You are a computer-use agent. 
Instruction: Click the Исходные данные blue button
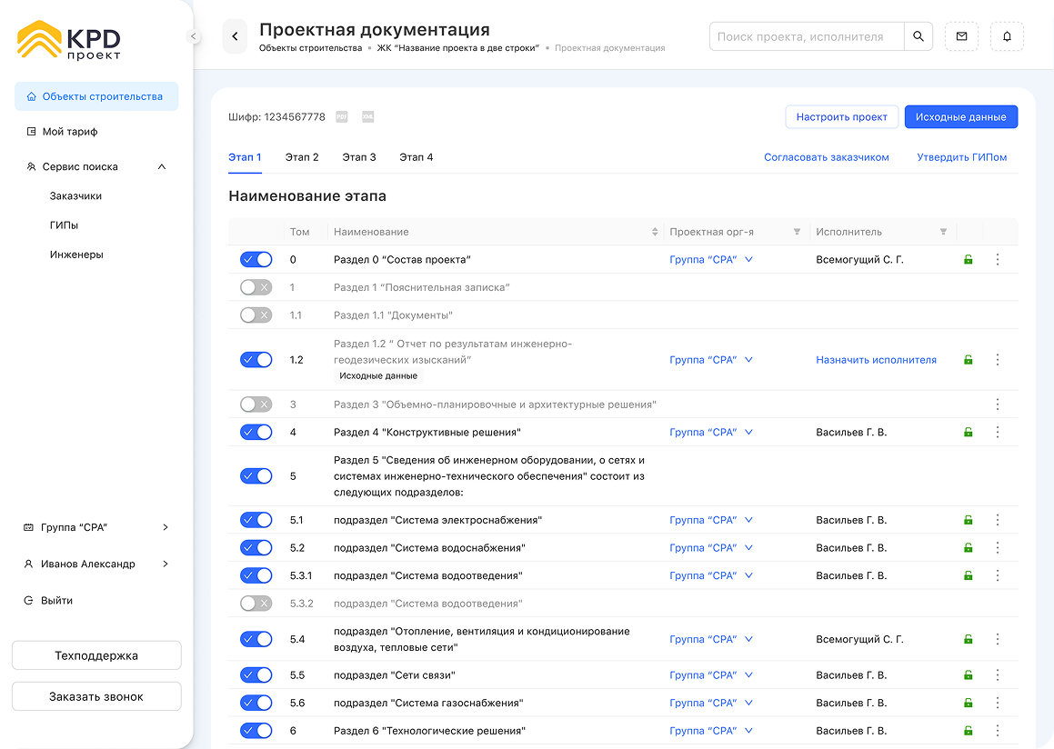point(960,117)
